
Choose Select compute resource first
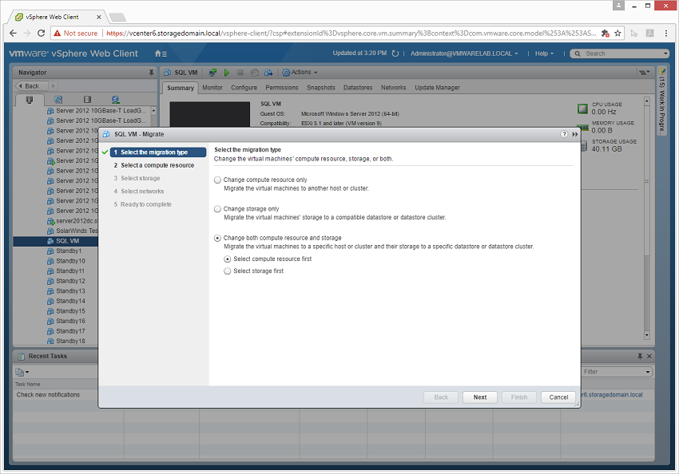coord(227,259)
